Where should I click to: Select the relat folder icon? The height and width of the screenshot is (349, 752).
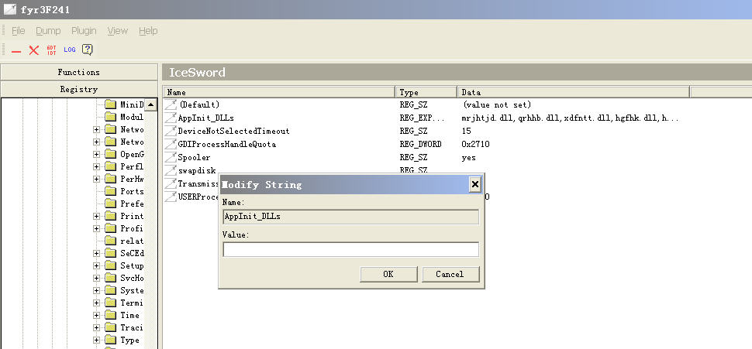pos(111,241)
